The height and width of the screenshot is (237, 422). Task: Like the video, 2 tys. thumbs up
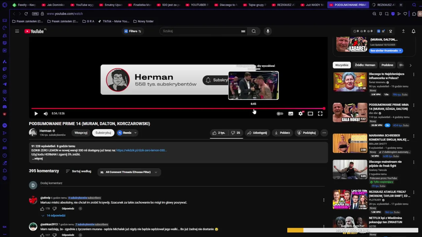point(219,133)
